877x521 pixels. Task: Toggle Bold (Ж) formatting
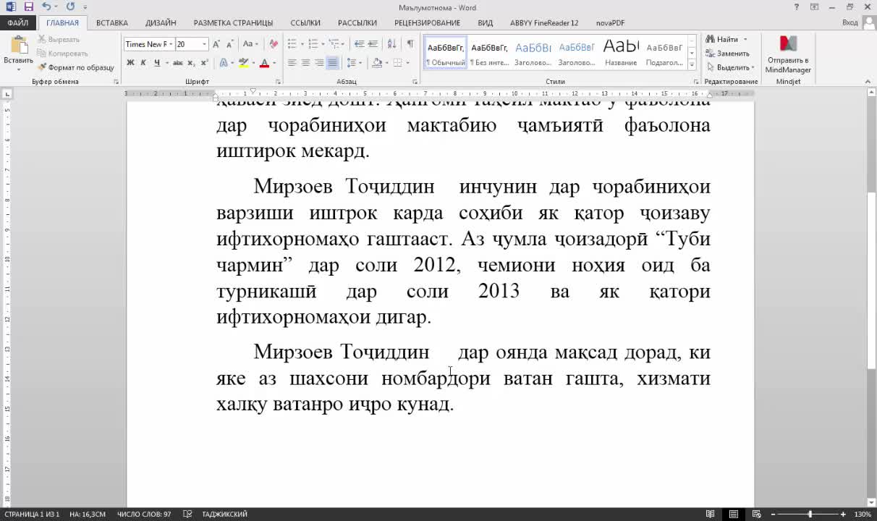point(130,63)
